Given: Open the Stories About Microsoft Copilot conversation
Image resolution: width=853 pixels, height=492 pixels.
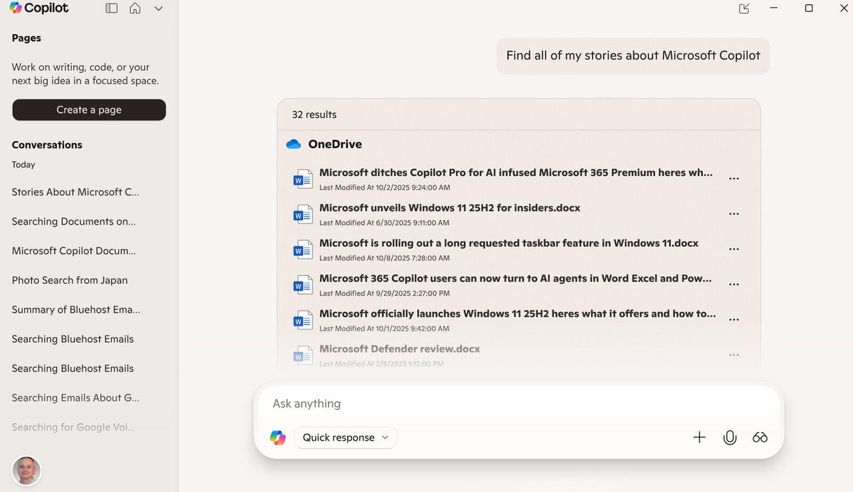Looking at the screenshot, I should pos(76,192).
